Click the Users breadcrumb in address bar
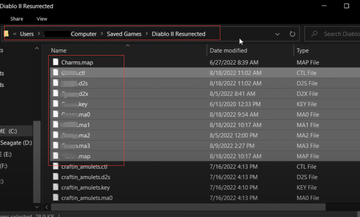Image resolution: width=360 pixels, height=217 pixels. pos(27,34)
